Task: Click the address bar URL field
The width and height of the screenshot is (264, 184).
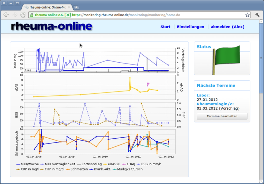Action: tap(140, 15)
